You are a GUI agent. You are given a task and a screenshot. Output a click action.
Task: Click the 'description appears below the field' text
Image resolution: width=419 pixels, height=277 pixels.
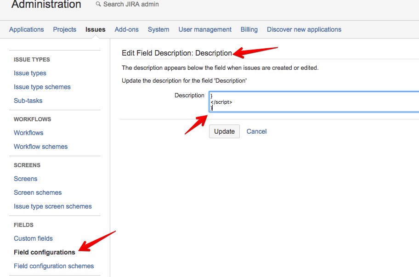click(220, 68)
